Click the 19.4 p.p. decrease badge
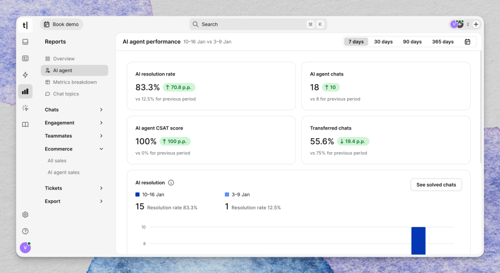Screen dimensions: 500x273 [353, 142]
